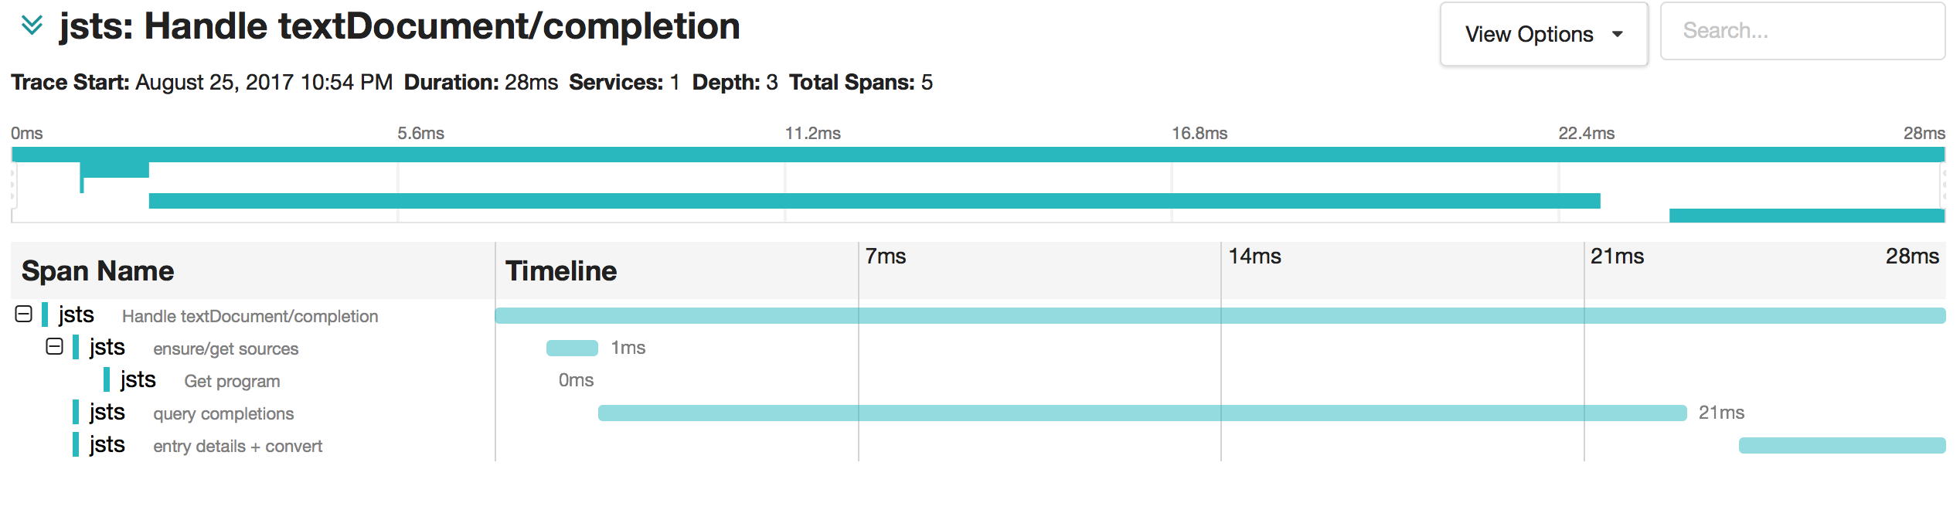
Task: Collapse the Handle textDocument/completion span row
Action: click(x=23, y=314)
